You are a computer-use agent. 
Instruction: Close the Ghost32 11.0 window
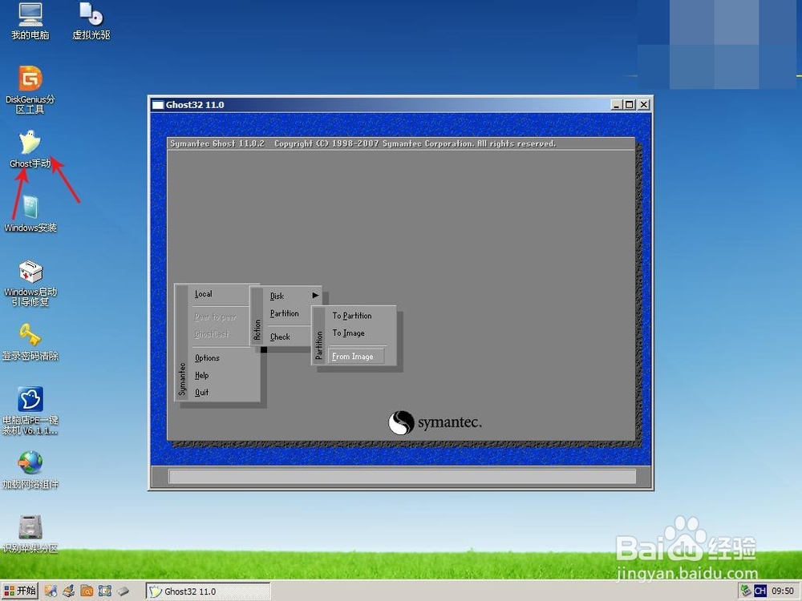click(644, 105)
